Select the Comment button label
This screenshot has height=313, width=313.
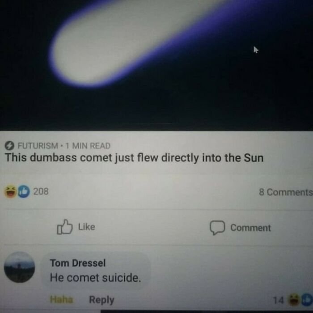pos(250,228)
